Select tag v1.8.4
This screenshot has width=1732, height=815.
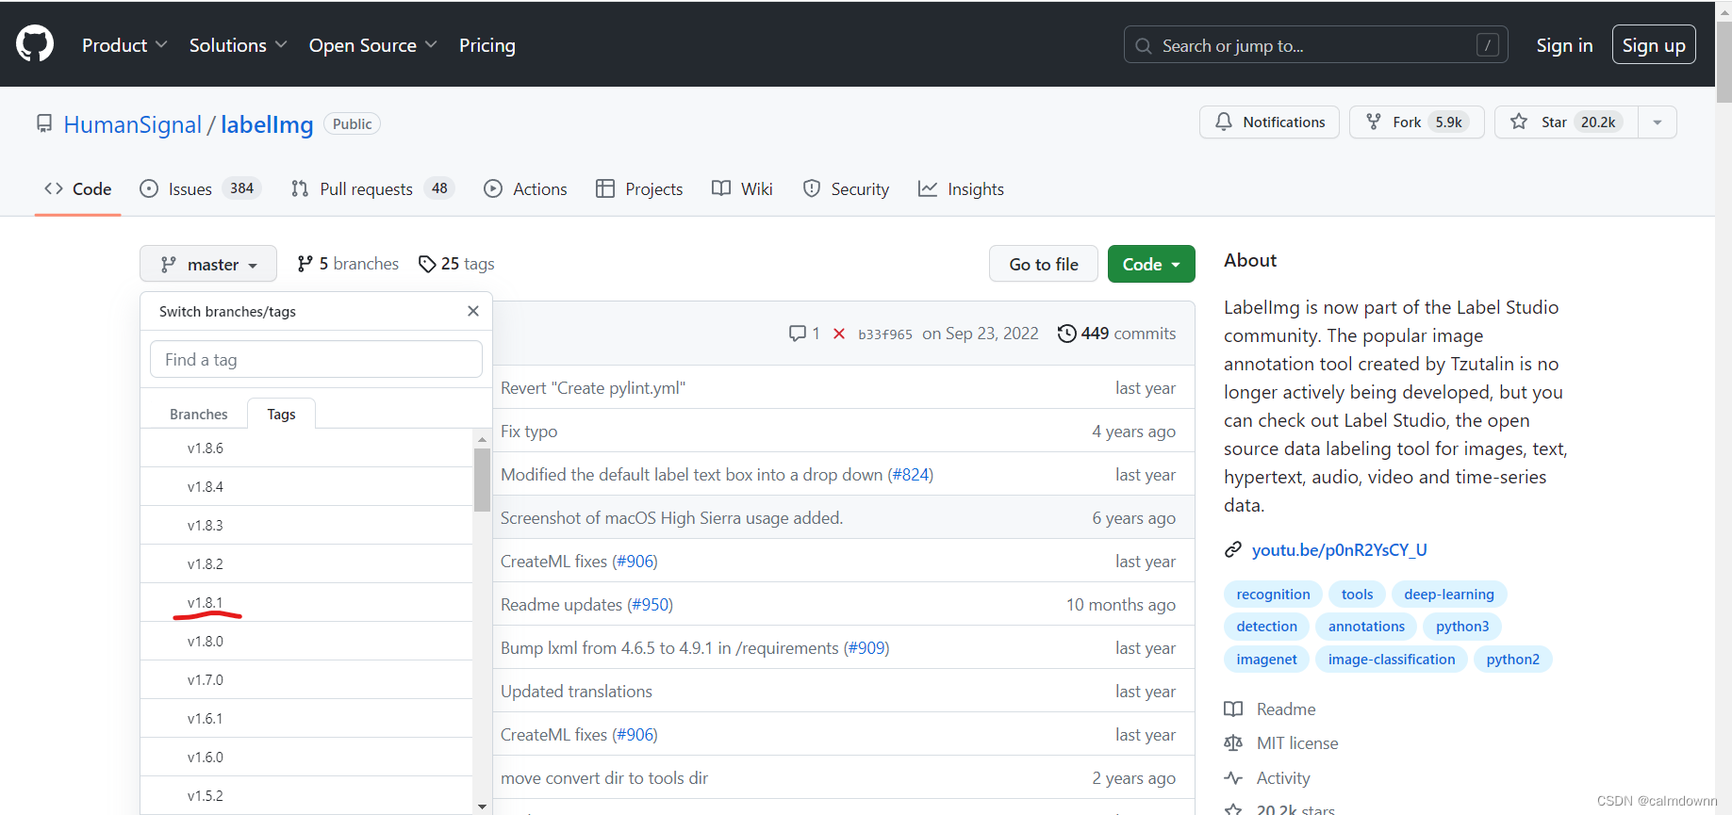pyautogui.click(x=306, y=486)
